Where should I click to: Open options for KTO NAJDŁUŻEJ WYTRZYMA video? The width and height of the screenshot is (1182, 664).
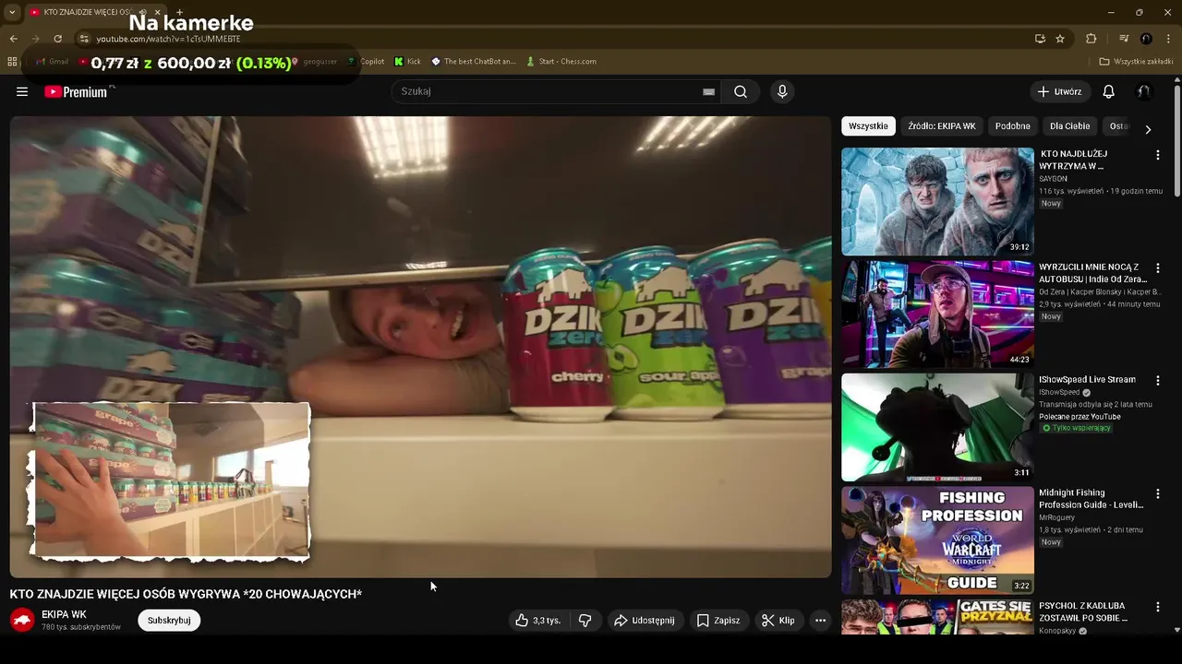1157,155
